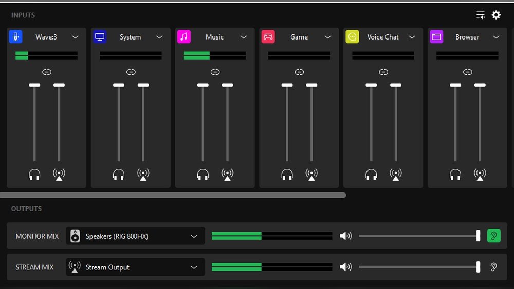The height and width of the screenshot is (289, 514).
Task: Toggle the Music fader link
Action: 215,72
